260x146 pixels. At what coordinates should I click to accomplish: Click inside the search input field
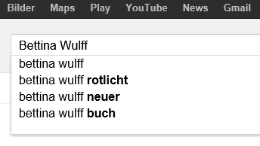[x=127, y=46]
